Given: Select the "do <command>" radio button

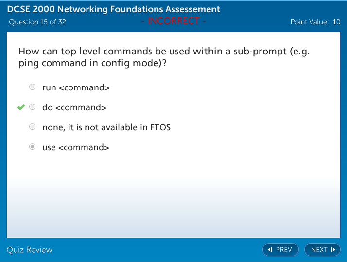Looking at the screenshot, I should pyautogui.click(x=32, y=107).
